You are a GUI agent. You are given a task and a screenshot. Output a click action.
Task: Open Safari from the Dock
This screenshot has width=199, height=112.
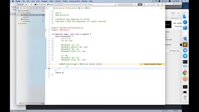click(185, 22)
